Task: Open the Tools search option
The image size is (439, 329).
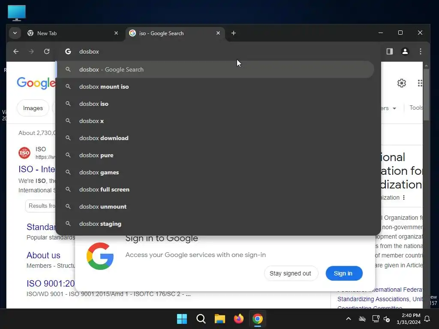Action: 416,108
